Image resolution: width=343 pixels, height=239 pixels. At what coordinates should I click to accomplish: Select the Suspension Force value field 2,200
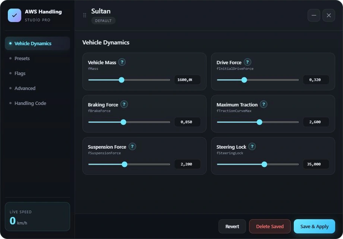(188, 164)
